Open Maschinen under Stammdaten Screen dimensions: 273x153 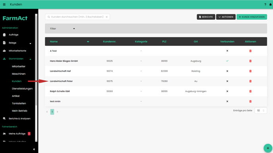[x=19, y=74]
